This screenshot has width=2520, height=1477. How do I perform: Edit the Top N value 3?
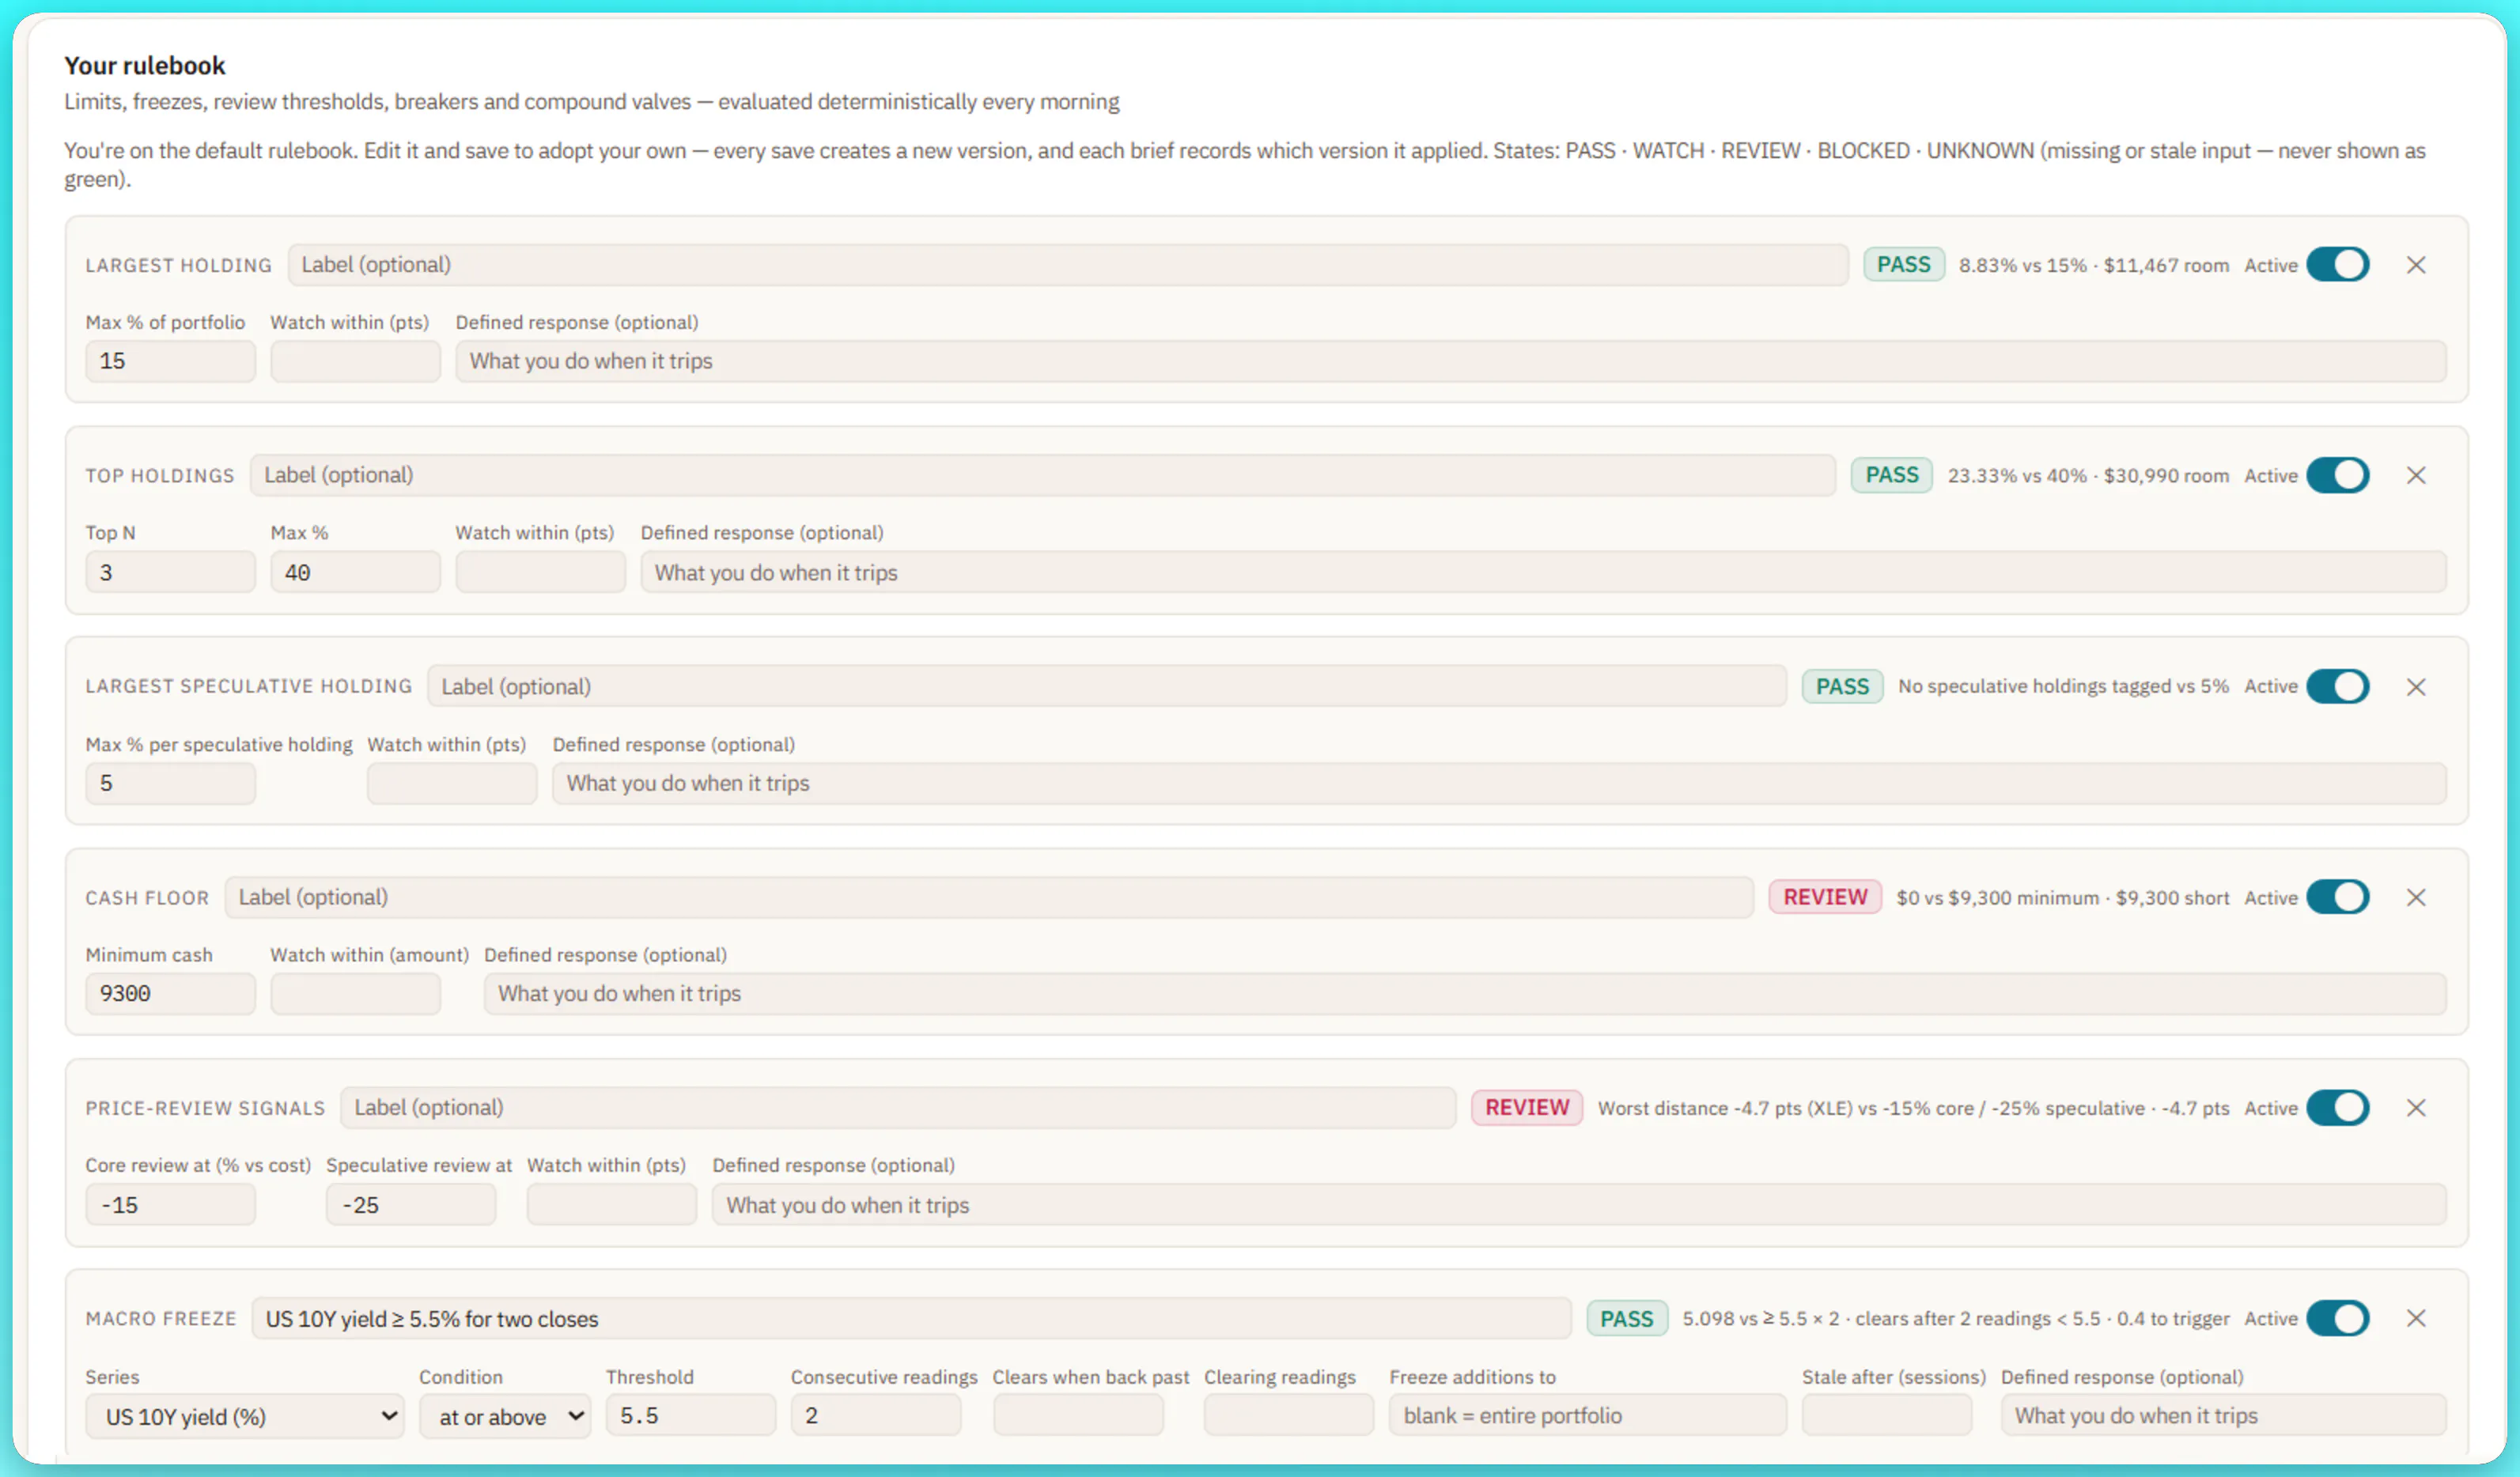coord(170,572)
